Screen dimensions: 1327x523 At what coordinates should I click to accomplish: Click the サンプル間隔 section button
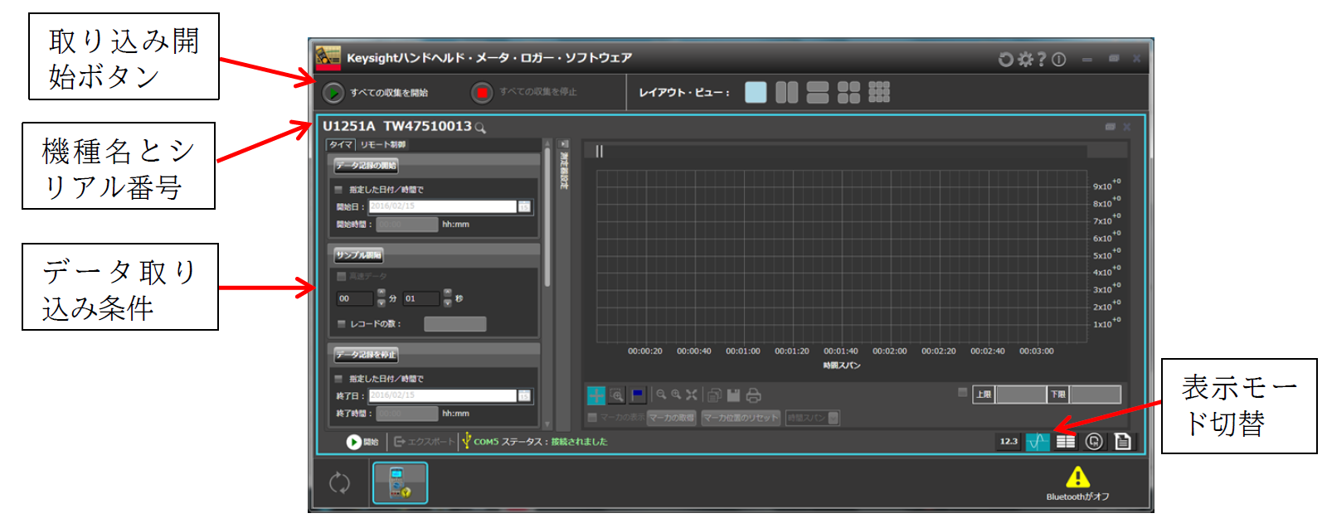(358, 255)
